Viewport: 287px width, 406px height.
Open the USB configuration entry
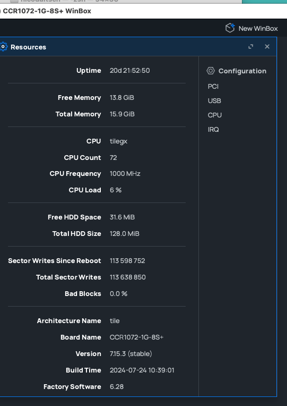(x=214, y=101)
